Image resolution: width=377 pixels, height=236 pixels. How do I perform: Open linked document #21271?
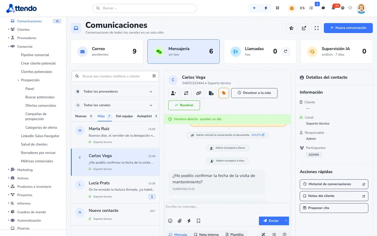pos(258,135)
